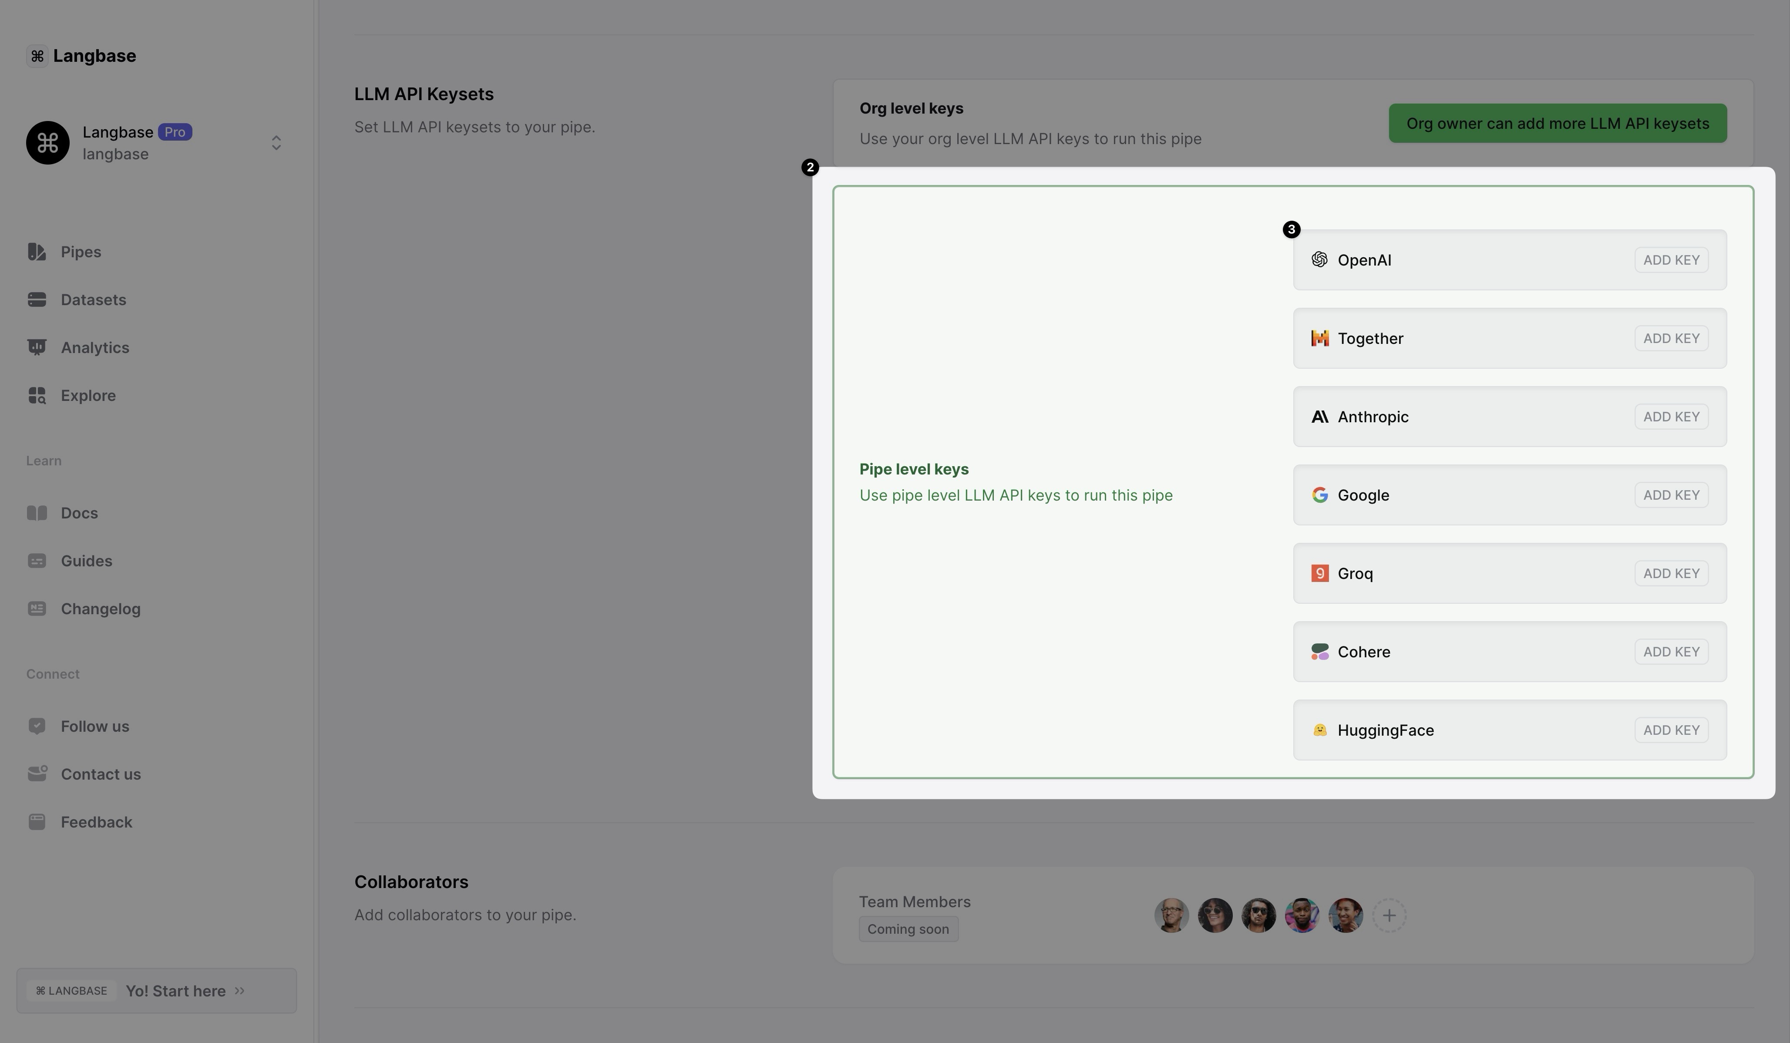Expand the Langbase organization switcher chevrons

pos(276,143)
